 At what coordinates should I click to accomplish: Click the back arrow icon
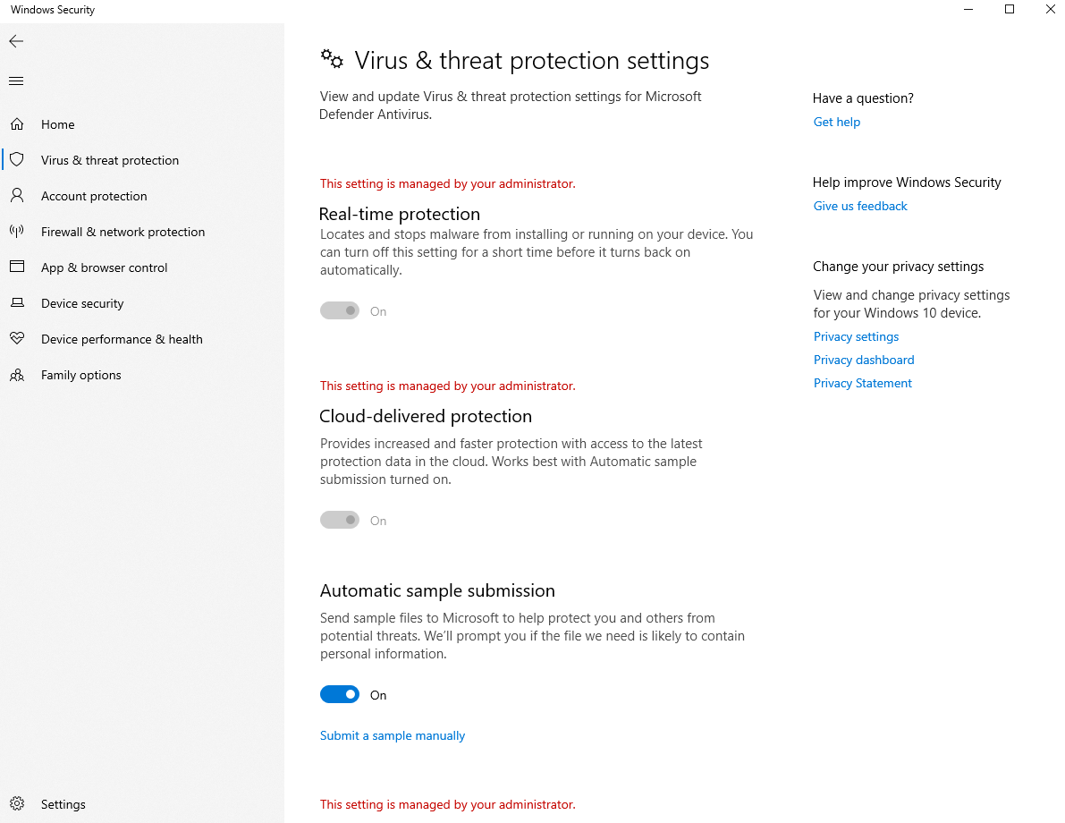coord(16,41)
